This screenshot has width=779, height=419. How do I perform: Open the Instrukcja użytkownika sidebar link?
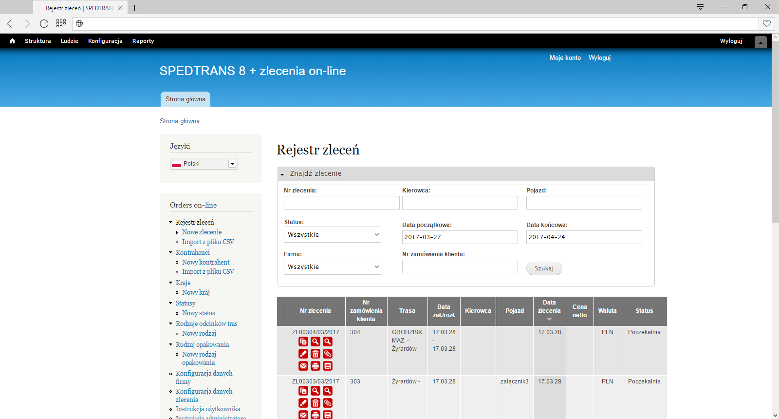click(x=208, y=409)
